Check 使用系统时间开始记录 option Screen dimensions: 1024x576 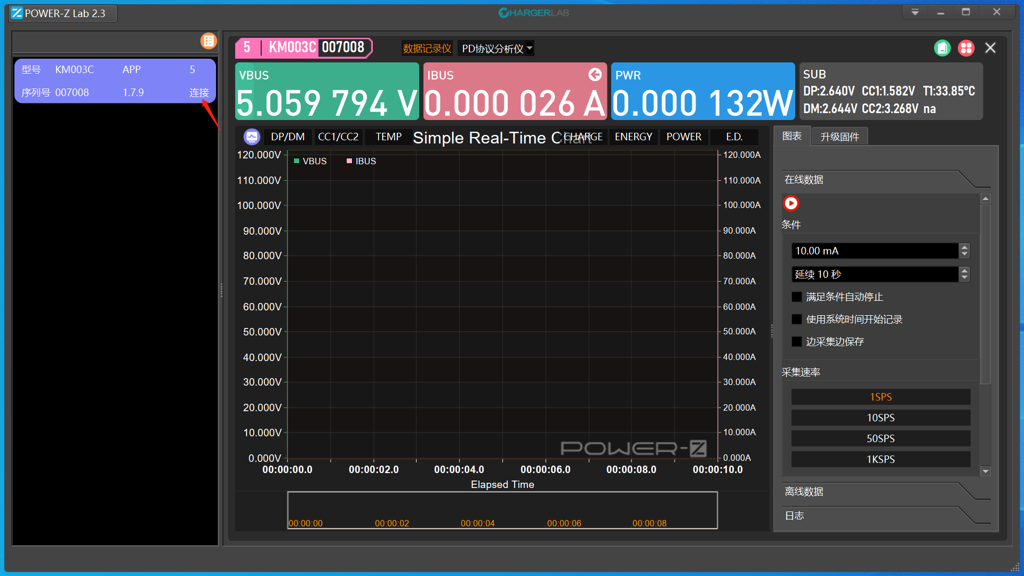click(797, 319)
